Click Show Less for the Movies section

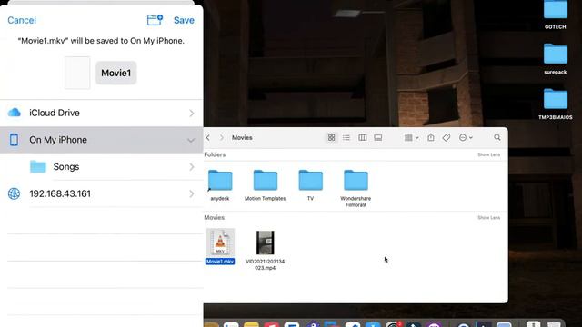click(x=489, y=218)
